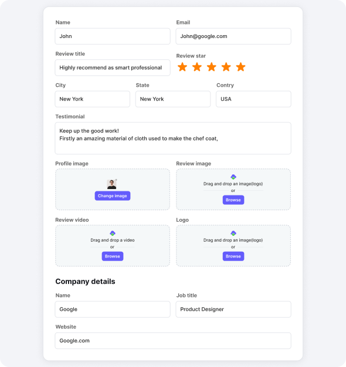Image resolution: width=346 pixels, height=367 pixels.
Task: Browse for a logo file
Action: (x=233, y=256)
